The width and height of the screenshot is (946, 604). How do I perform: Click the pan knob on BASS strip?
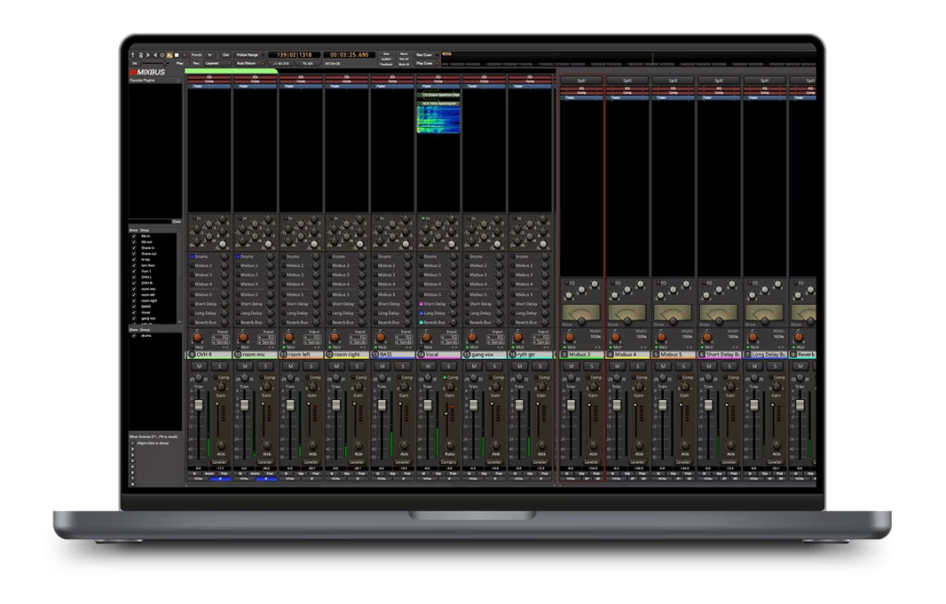tap(381, 337)
